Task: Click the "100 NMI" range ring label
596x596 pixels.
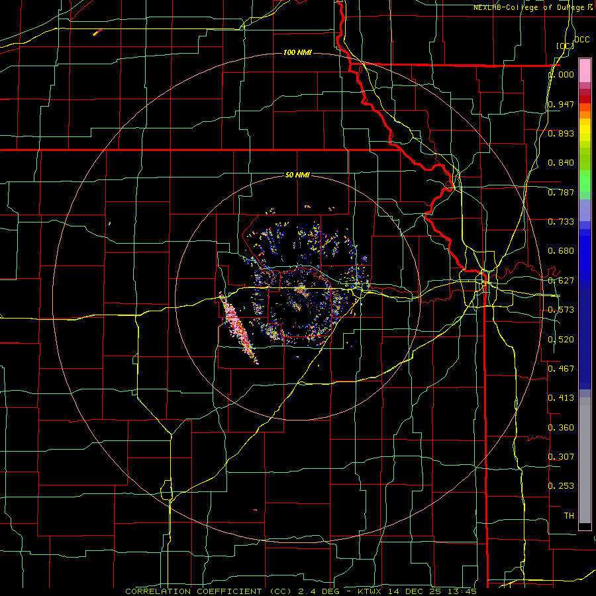Action: pos(297,52)
